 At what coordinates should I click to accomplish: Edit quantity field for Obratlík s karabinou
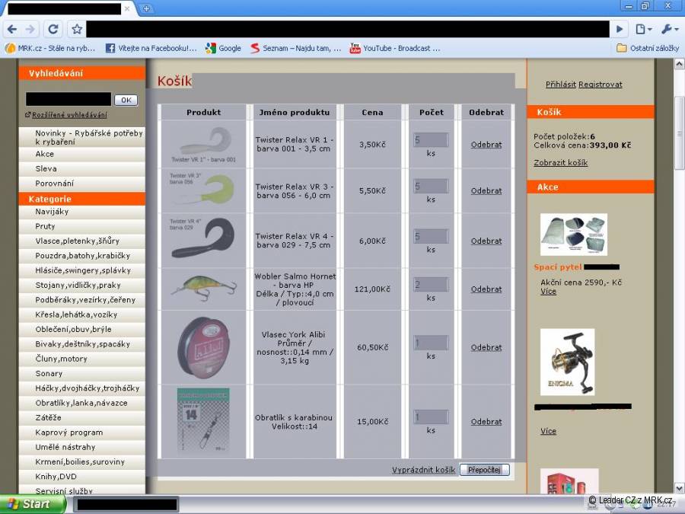[x=431, y=417]
